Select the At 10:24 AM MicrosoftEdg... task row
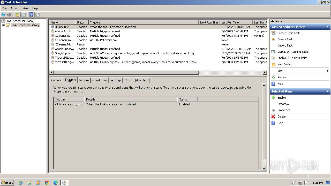Screen dimensions: 331x186 [158, 62]
